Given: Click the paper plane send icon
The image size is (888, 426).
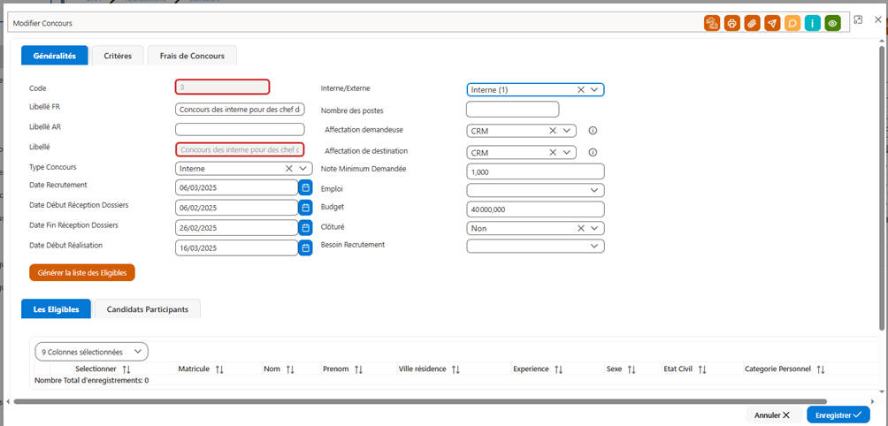Looking at the screenshot, I should pyautogui.click(x=772, y=23).
